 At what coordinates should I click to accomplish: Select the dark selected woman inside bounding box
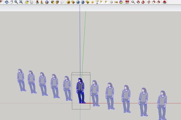click(x=81, y=91)
